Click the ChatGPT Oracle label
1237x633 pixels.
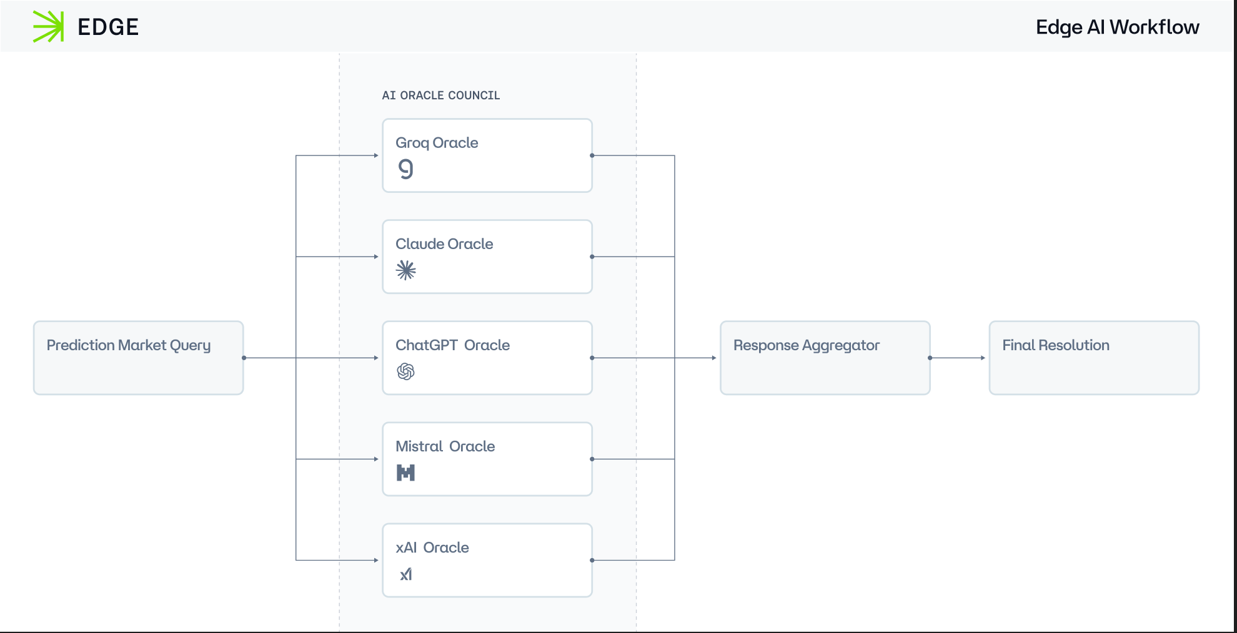452,345
